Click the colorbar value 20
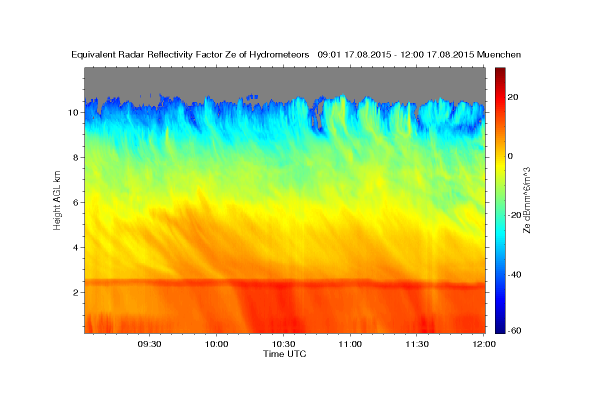Screen dimensions: 600x400 click(x=513, y=97)
